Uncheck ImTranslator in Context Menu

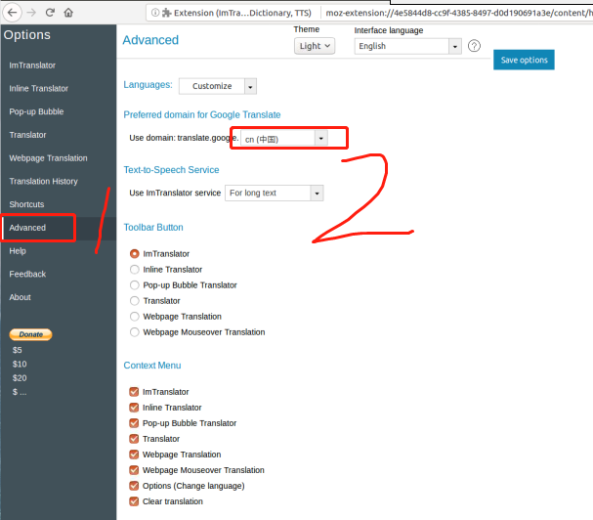(134, 392)
